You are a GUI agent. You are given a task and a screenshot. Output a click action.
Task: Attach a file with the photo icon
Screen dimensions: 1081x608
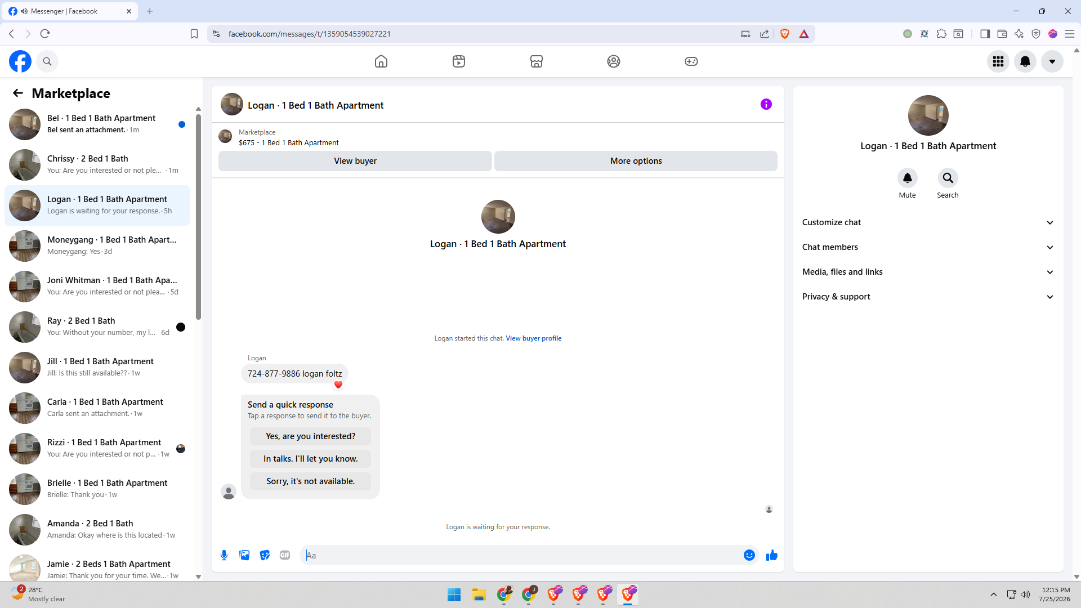(x=244, y=555)
